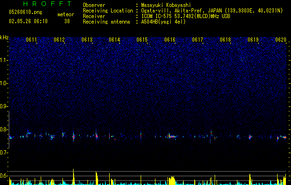Click the Receiving Location value text
The height and width of the screenshot is (185, 291).
(x=212, y=11)
